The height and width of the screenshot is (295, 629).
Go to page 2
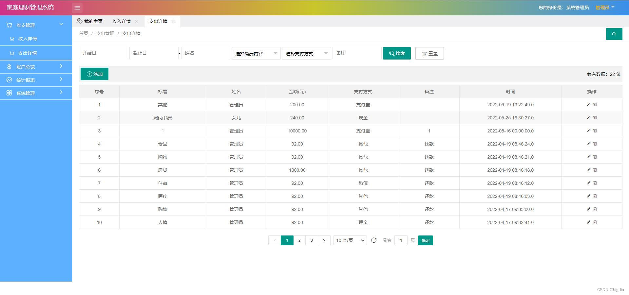[299, 240]
